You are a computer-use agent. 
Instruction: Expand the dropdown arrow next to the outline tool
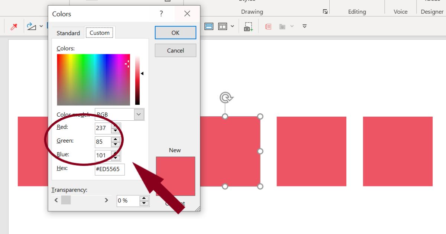pos(41,26)
